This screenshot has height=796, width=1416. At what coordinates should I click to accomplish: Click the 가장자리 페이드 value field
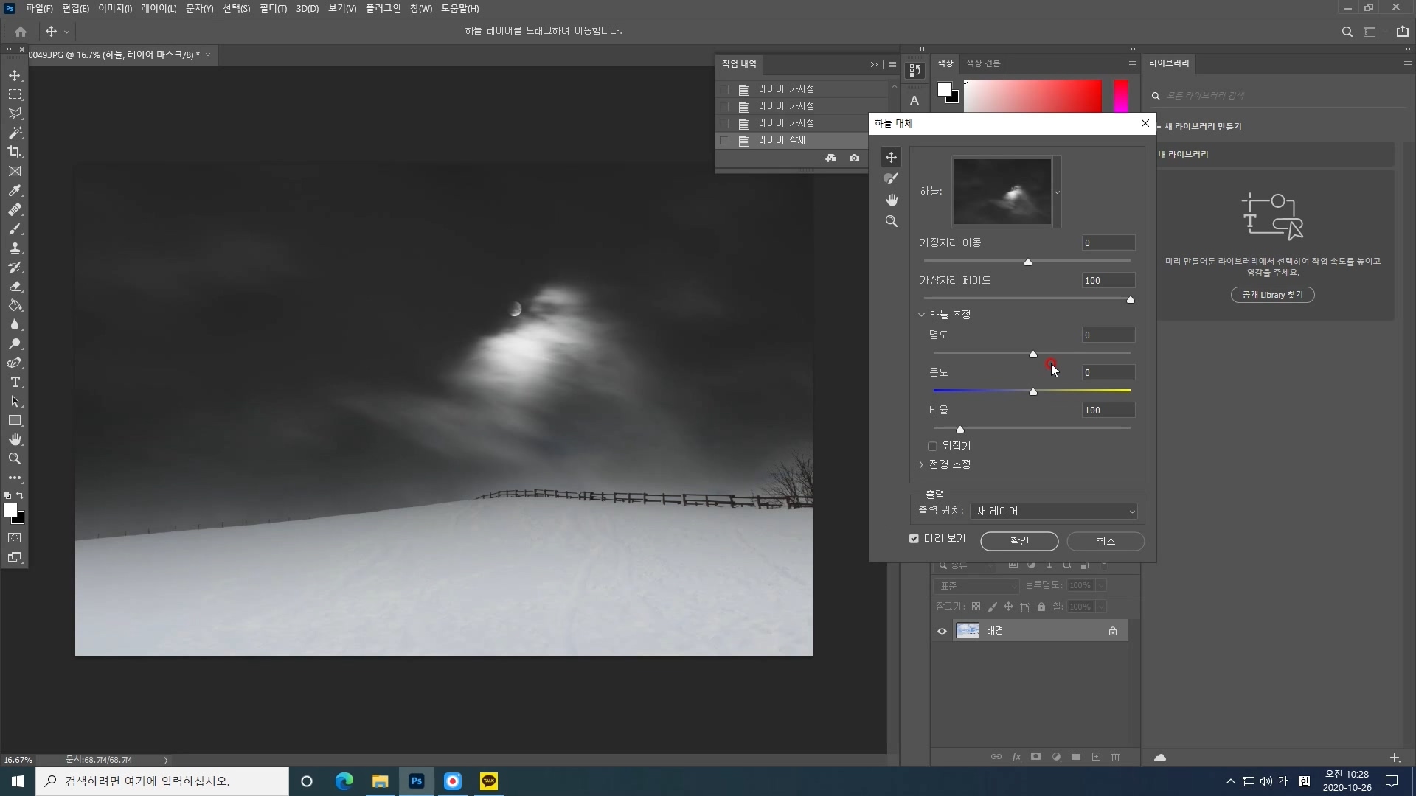pos(1108,280)
